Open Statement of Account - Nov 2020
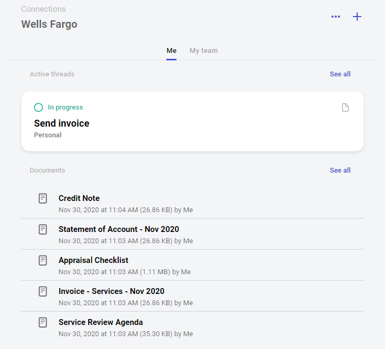 pos(119,229)
